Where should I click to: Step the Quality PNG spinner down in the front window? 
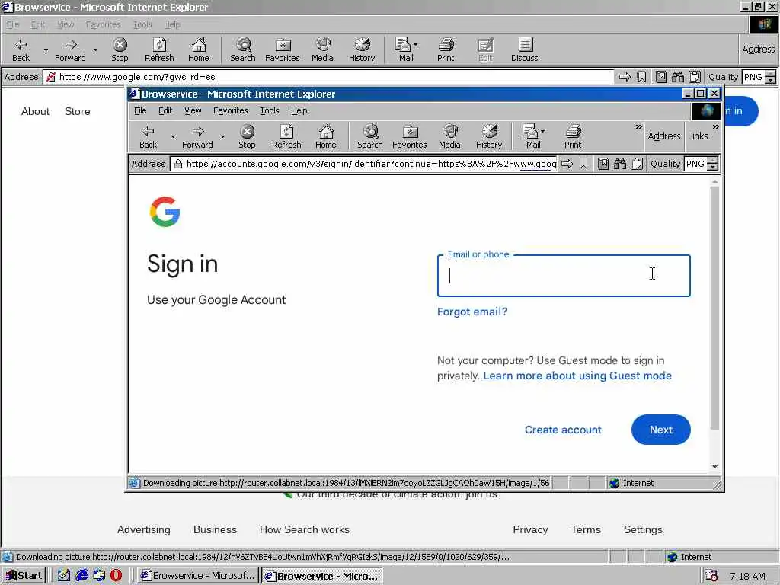pos(712,167)
